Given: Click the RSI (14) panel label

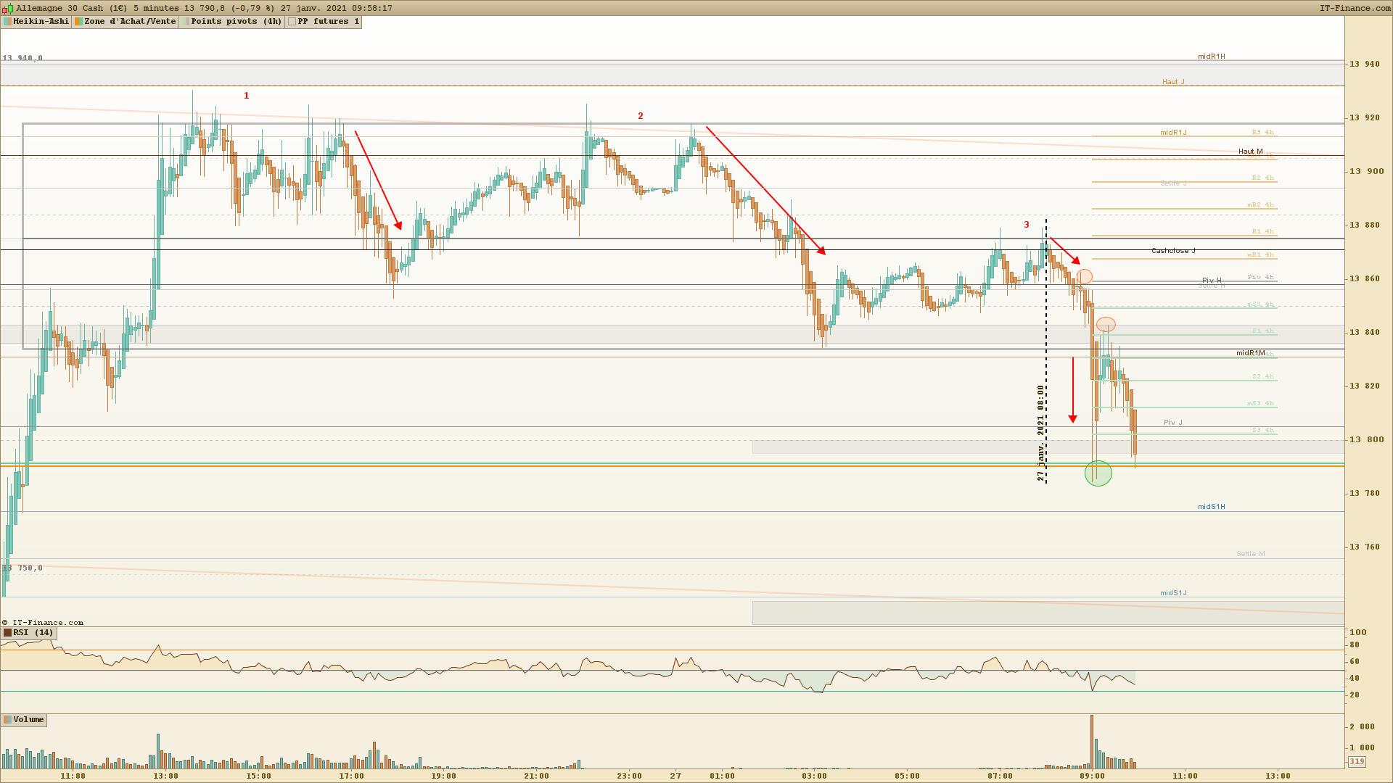Looking at the screenshot, I should pos(33,633).
